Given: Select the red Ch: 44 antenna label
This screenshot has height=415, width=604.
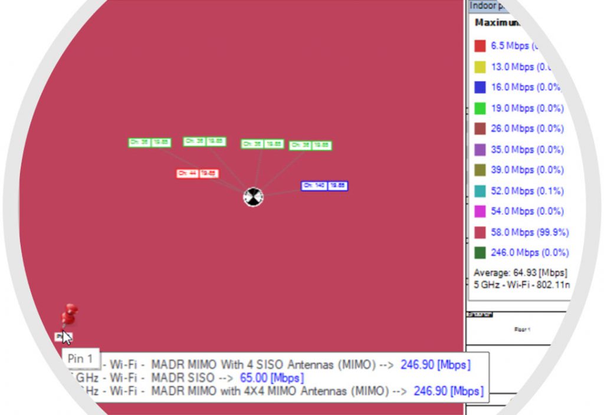Looking at the screenshot, I should click(x=197, y=174).
